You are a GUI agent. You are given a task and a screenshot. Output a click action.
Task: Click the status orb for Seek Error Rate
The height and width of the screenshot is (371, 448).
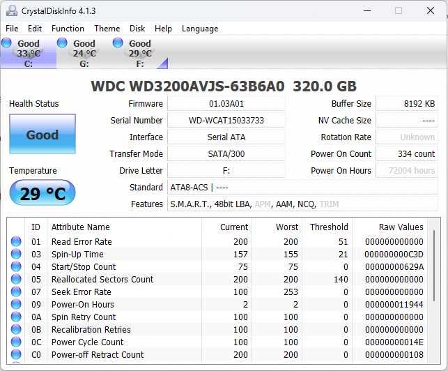(16, 291)
